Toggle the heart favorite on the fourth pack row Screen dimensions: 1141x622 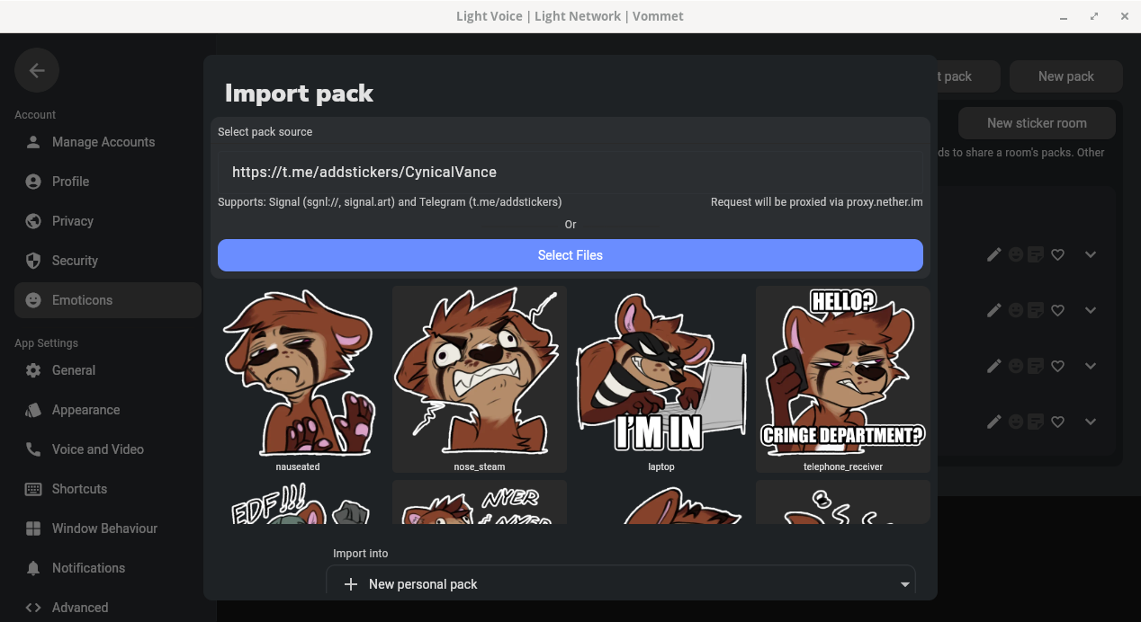tap(1058, 422)
